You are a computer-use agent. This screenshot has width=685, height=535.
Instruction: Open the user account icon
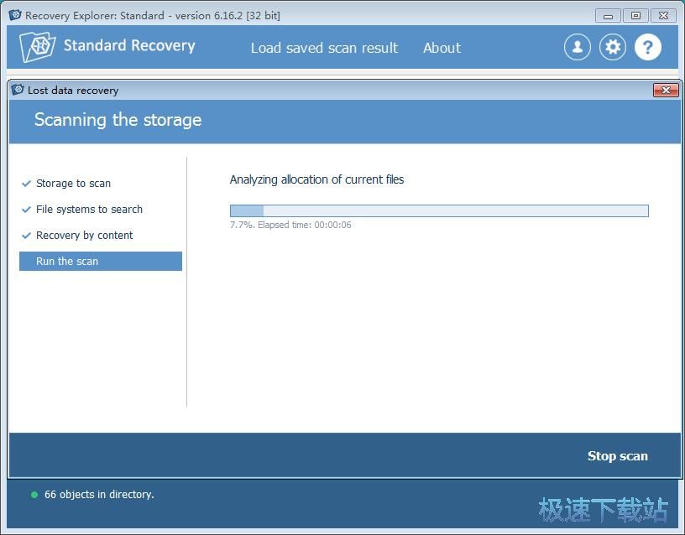(x=577, y=47)
